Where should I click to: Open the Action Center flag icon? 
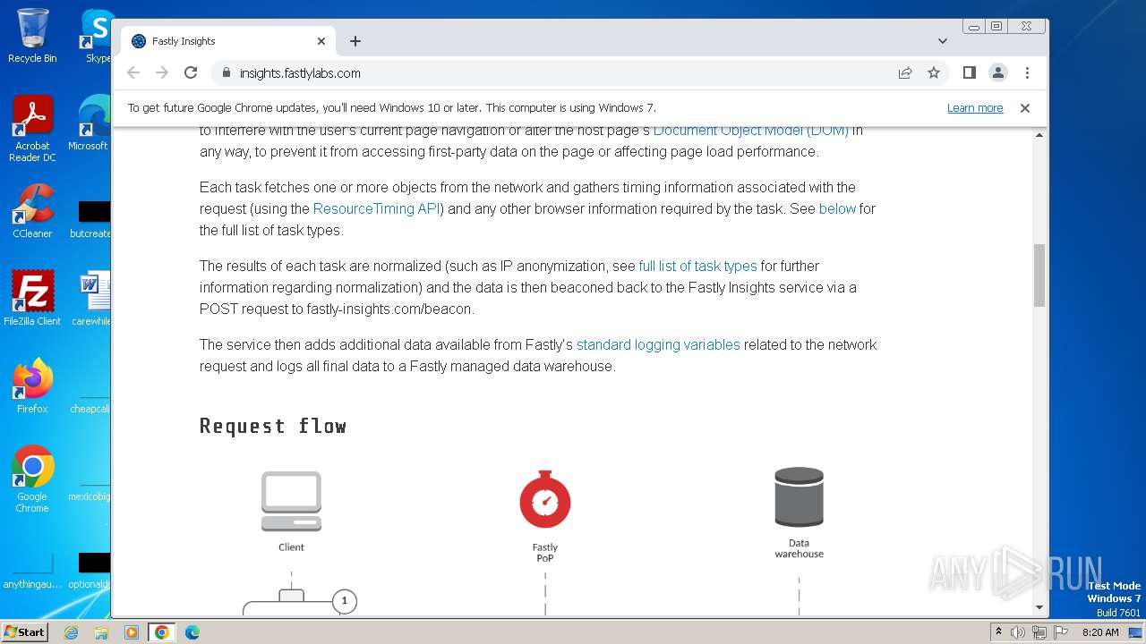click(x=1059, y=632)
